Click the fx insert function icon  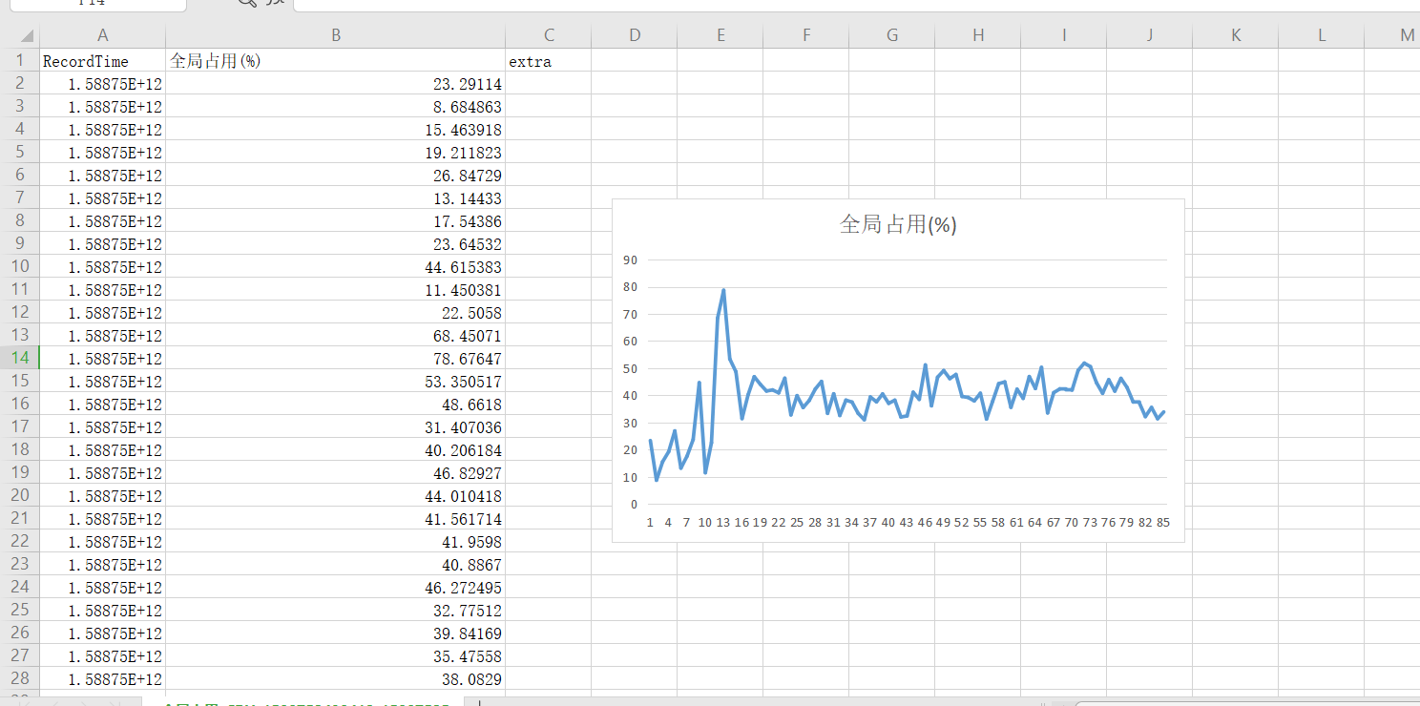click(x=276, y=3)
